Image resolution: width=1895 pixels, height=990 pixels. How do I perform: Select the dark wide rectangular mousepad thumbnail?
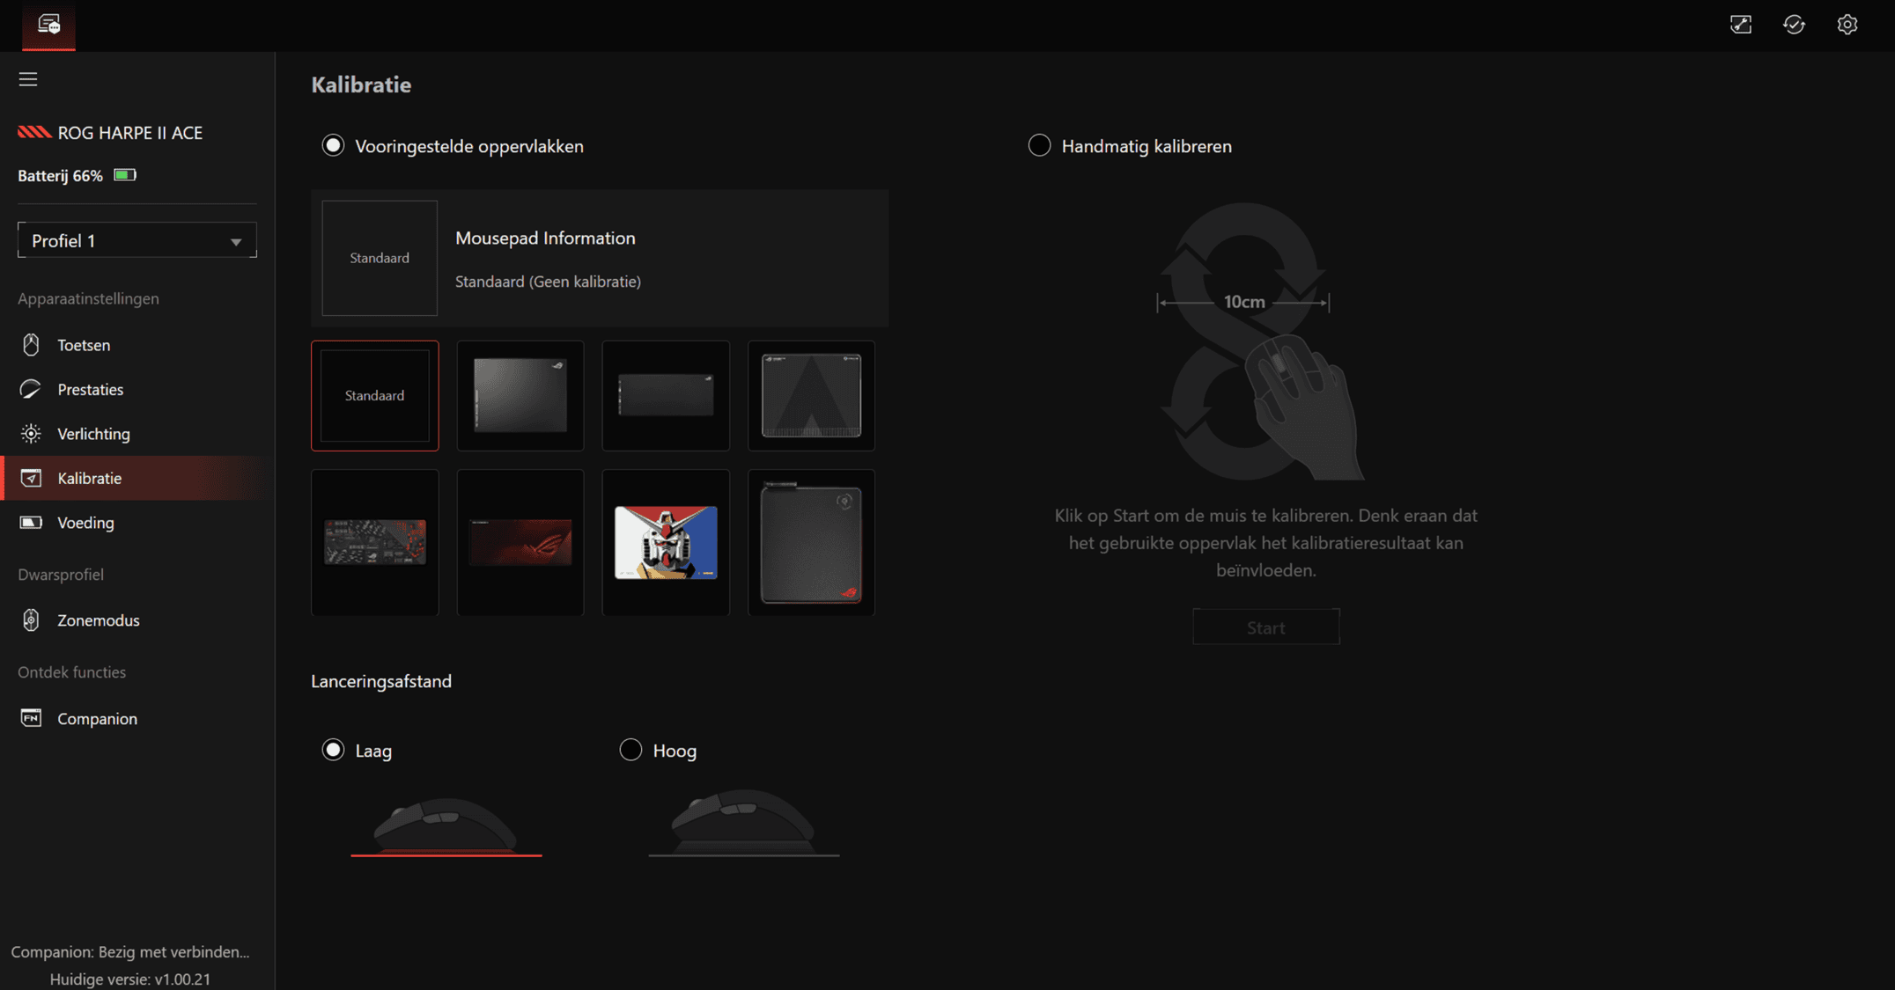pyautogui.click(x=666, y=396)
